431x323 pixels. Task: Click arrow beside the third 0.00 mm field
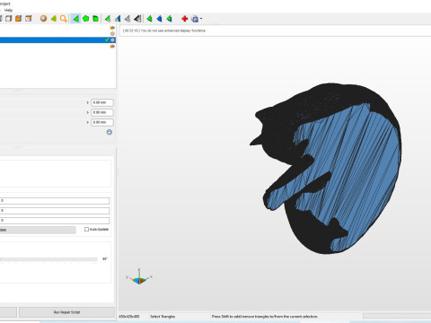pos(88,122)
